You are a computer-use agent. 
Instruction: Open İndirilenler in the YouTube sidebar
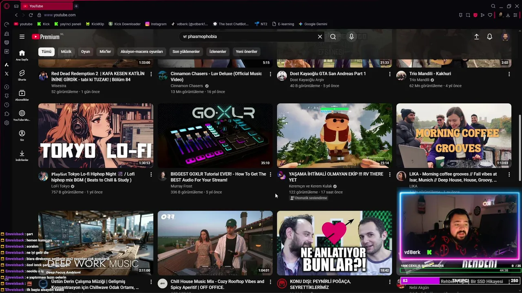click(x=22, y=155)
